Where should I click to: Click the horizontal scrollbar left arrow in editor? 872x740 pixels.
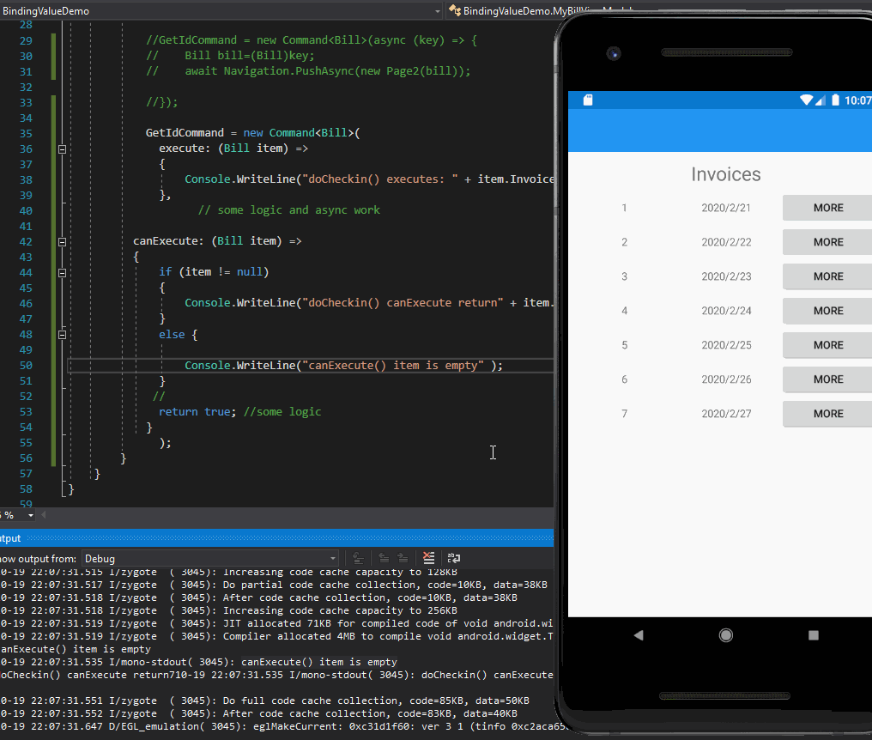click(x=44, y=515)
